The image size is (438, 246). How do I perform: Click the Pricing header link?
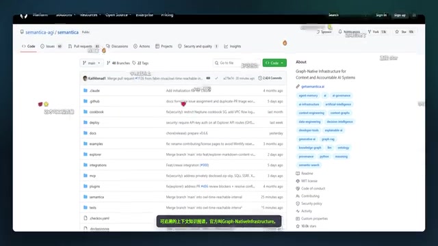click(167, 15)
